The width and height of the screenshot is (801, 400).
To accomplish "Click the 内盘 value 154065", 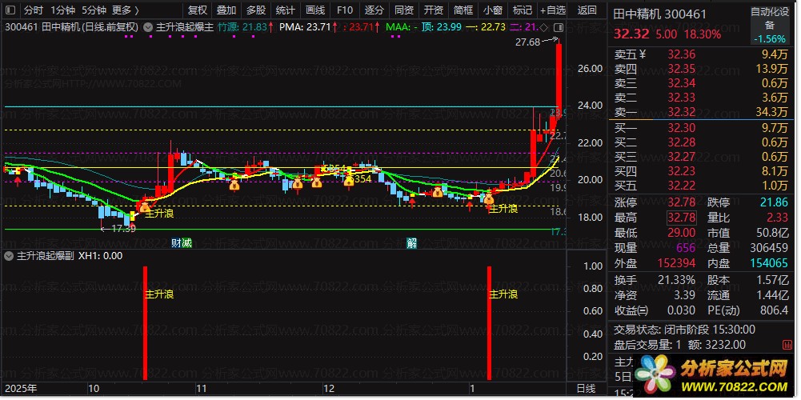I will tap(767, 264).
